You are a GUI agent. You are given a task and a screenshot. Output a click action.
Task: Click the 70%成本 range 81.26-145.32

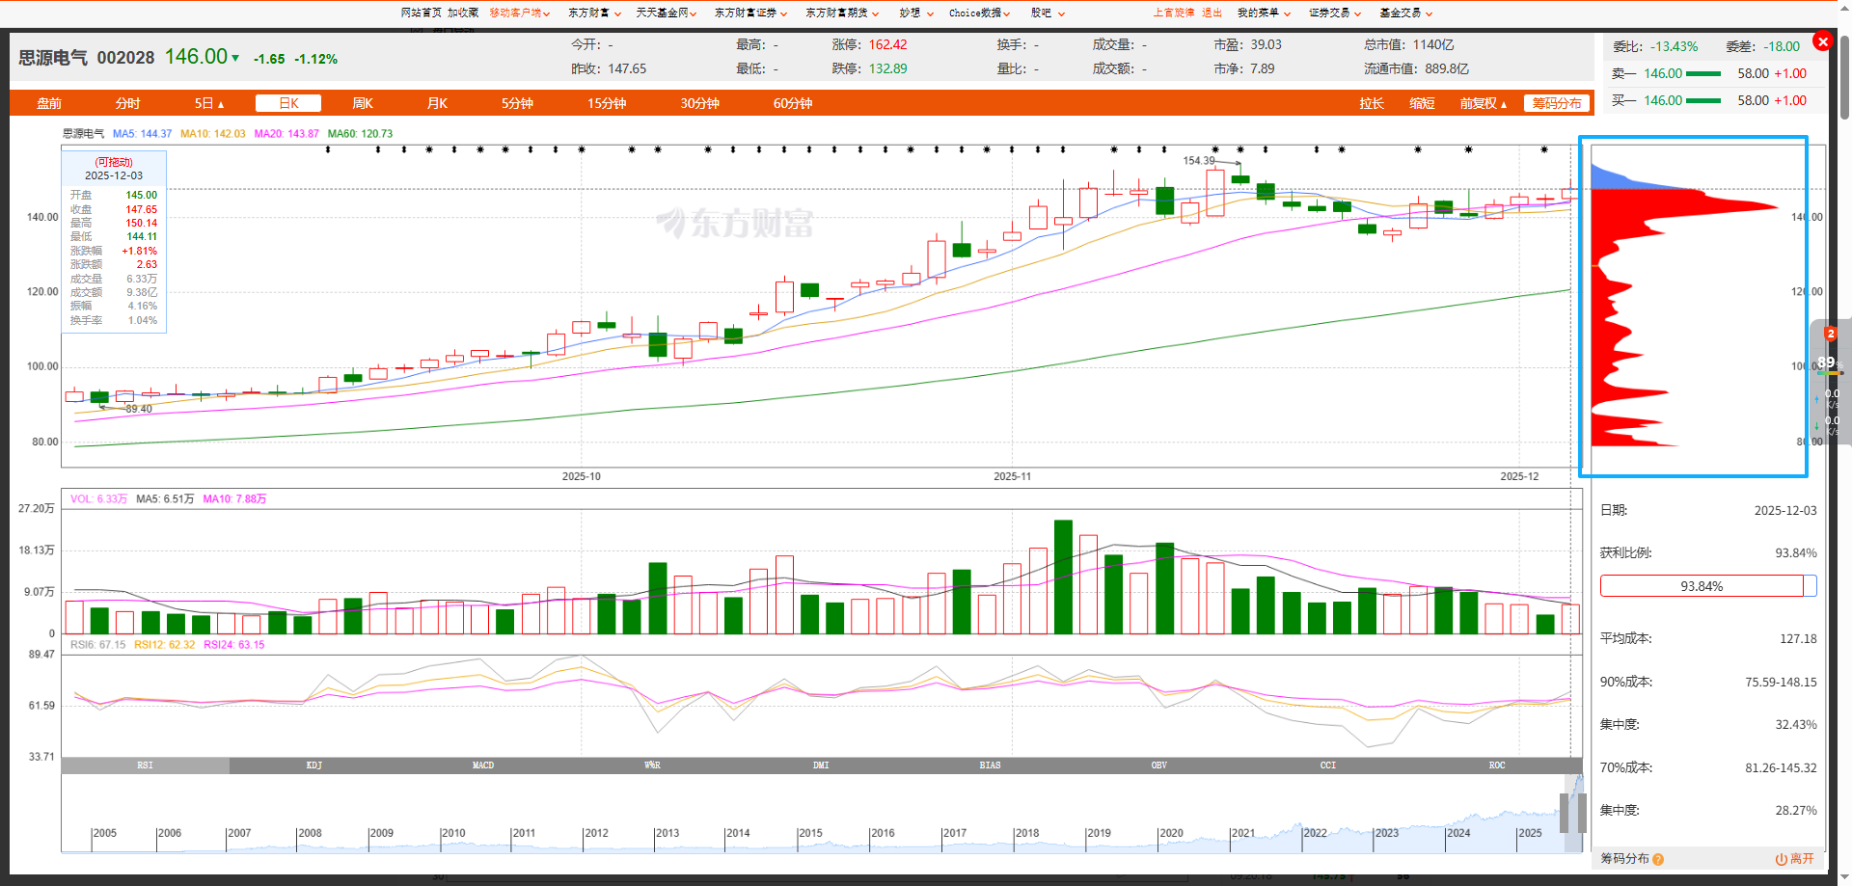coord(1781,767)
